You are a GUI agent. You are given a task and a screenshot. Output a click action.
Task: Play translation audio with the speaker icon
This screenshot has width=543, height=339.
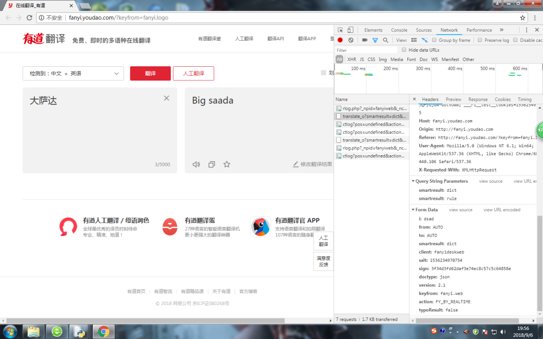pos(196,164)
